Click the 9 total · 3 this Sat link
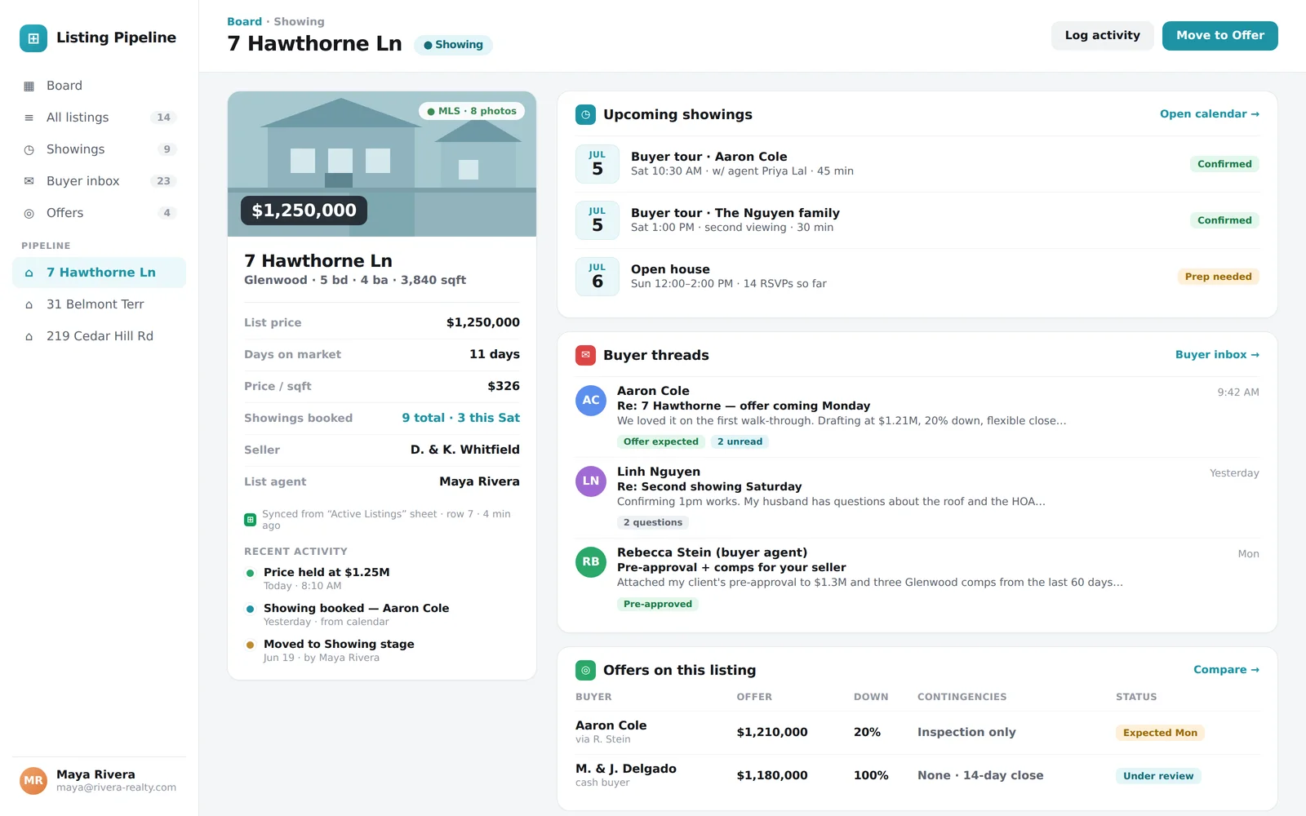The image size is (1306, 816). tap(460, 418)
